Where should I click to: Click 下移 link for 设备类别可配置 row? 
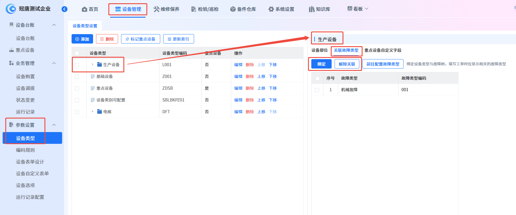click(273, 100)
